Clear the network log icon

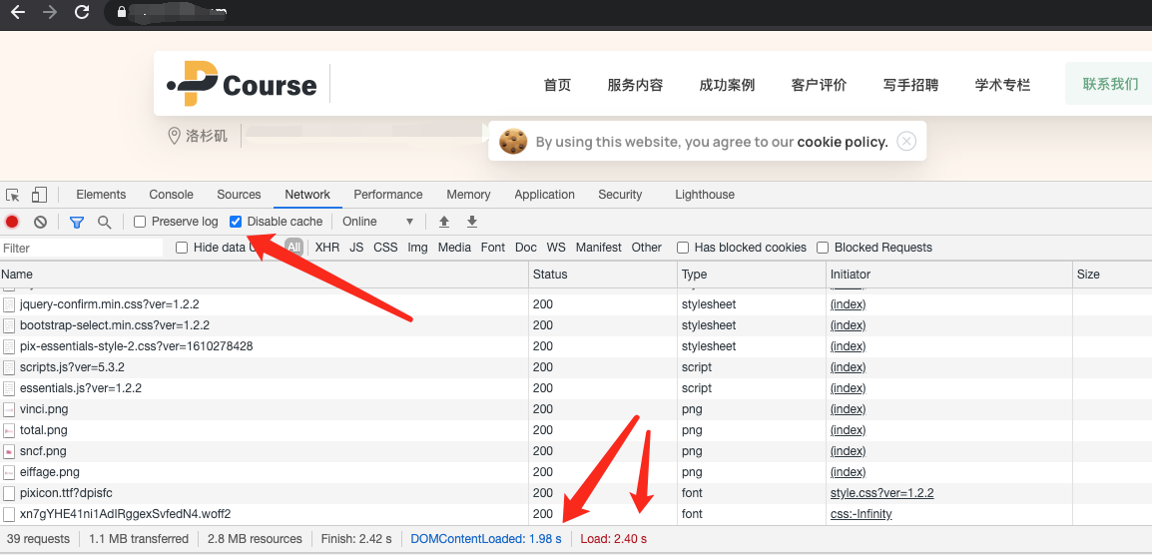tap(40, 222)
